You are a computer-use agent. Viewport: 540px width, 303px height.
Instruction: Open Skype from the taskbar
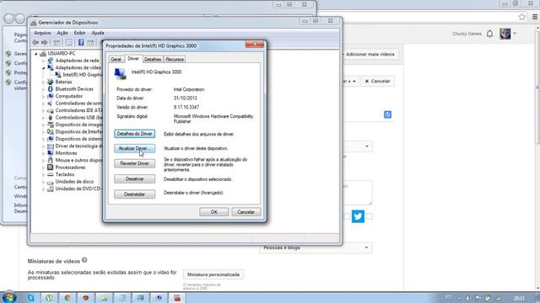pos(31,298)
